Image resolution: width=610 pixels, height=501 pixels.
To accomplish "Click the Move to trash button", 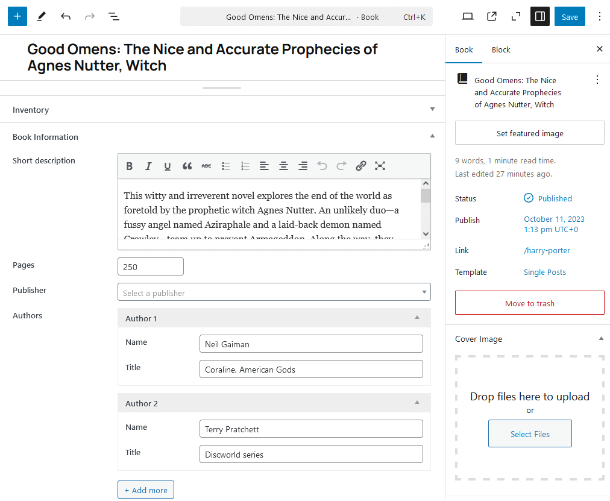I will [529, 303].
